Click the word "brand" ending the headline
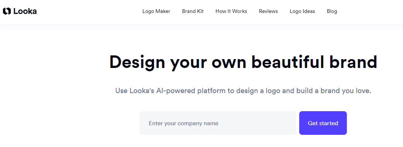 (353, 62)
